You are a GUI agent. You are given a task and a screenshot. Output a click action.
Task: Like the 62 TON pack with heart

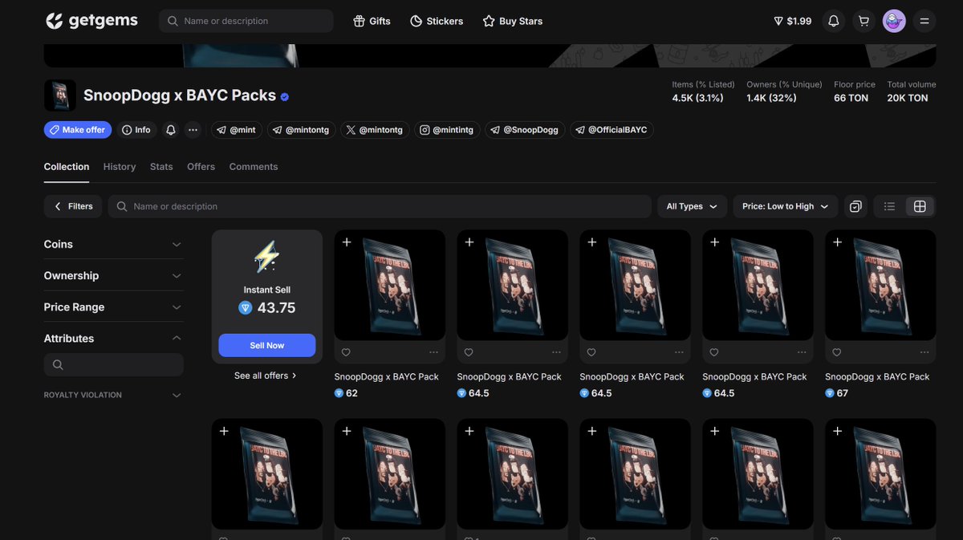pyautogui.click(x=346, y=352)
